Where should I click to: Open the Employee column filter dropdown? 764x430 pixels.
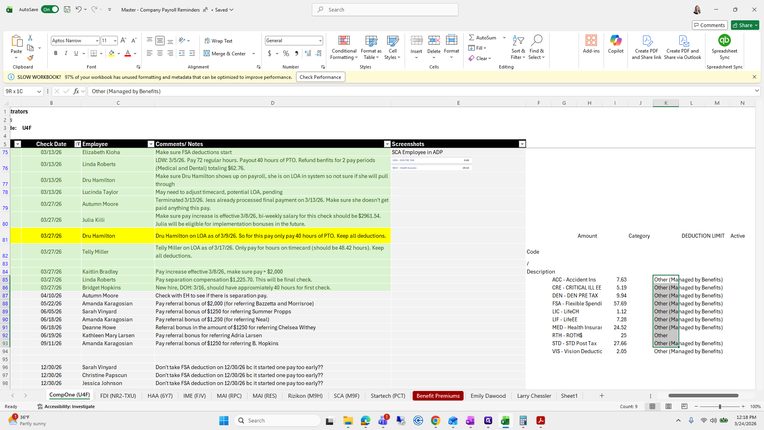tap(151, 144)
